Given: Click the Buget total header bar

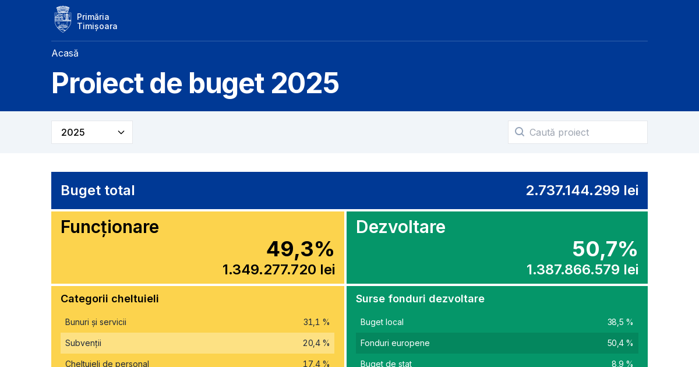Looking at the screenshot, I should [x=349, y=190].
